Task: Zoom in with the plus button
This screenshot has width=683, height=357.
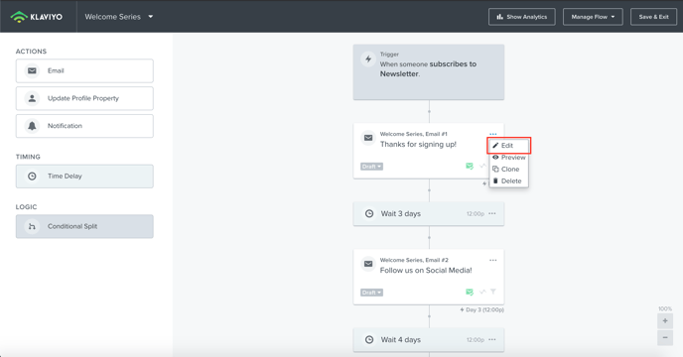Action: pyautogui.click(x=665, y=321)
